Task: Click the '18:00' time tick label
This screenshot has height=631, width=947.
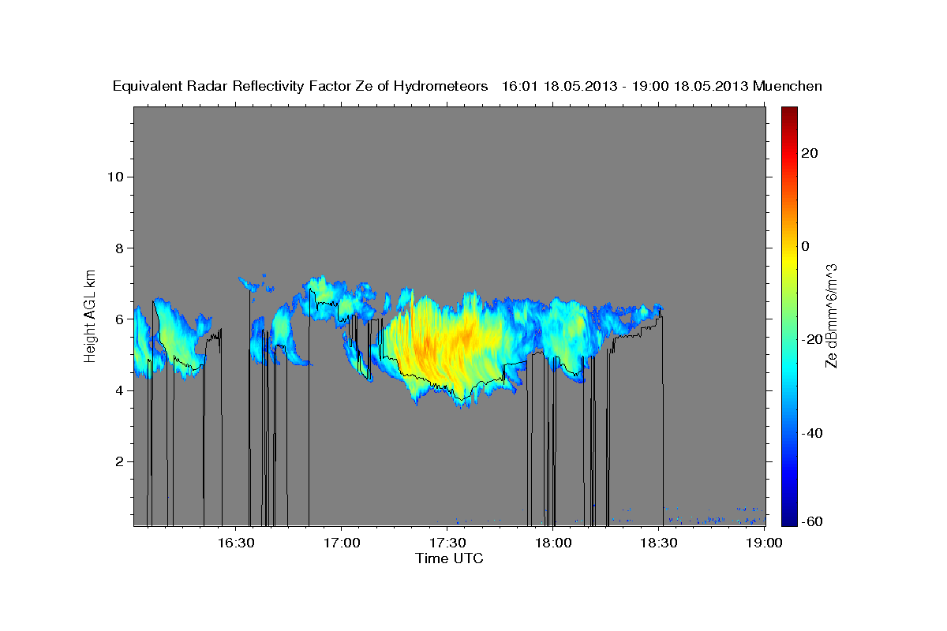Action: (x=553, y=543)
